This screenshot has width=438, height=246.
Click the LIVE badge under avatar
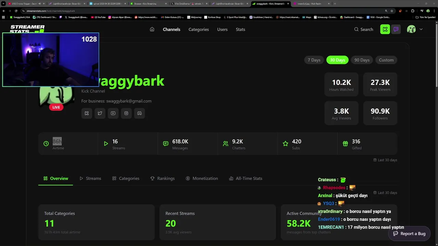pyautogui.click(x=56, y=107)
